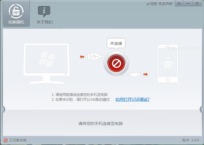Click the USB plug connector icon

tap(95, 56)
